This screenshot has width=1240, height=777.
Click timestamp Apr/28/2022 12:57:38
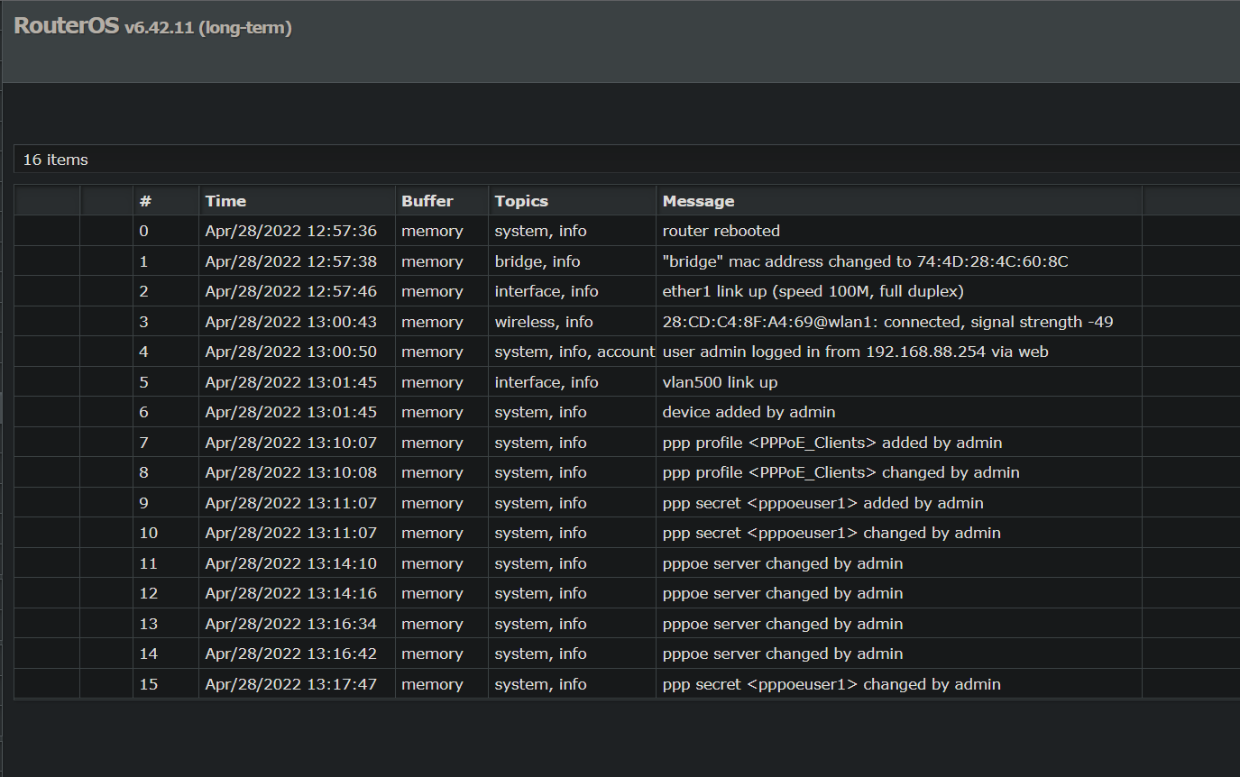[291, 261]
